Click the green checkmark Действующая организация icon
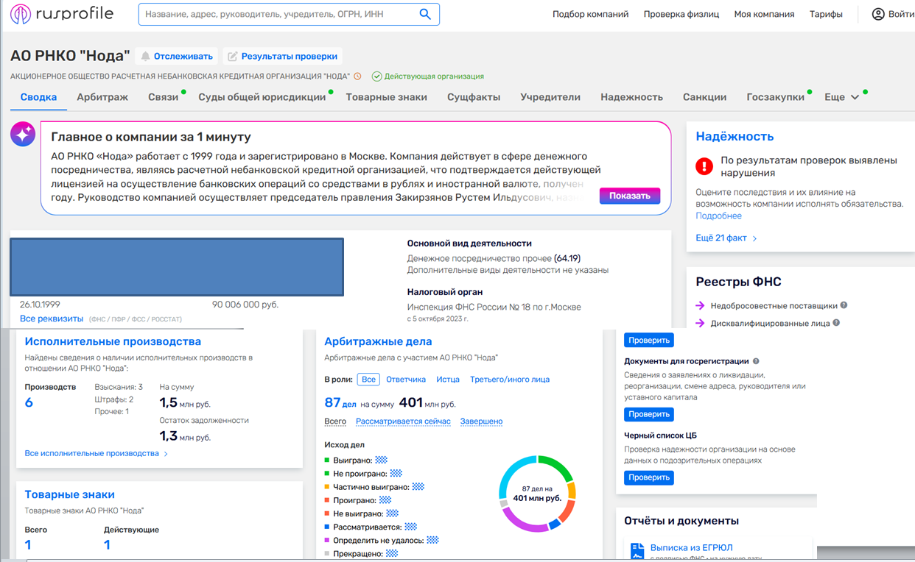 point(376,76)
